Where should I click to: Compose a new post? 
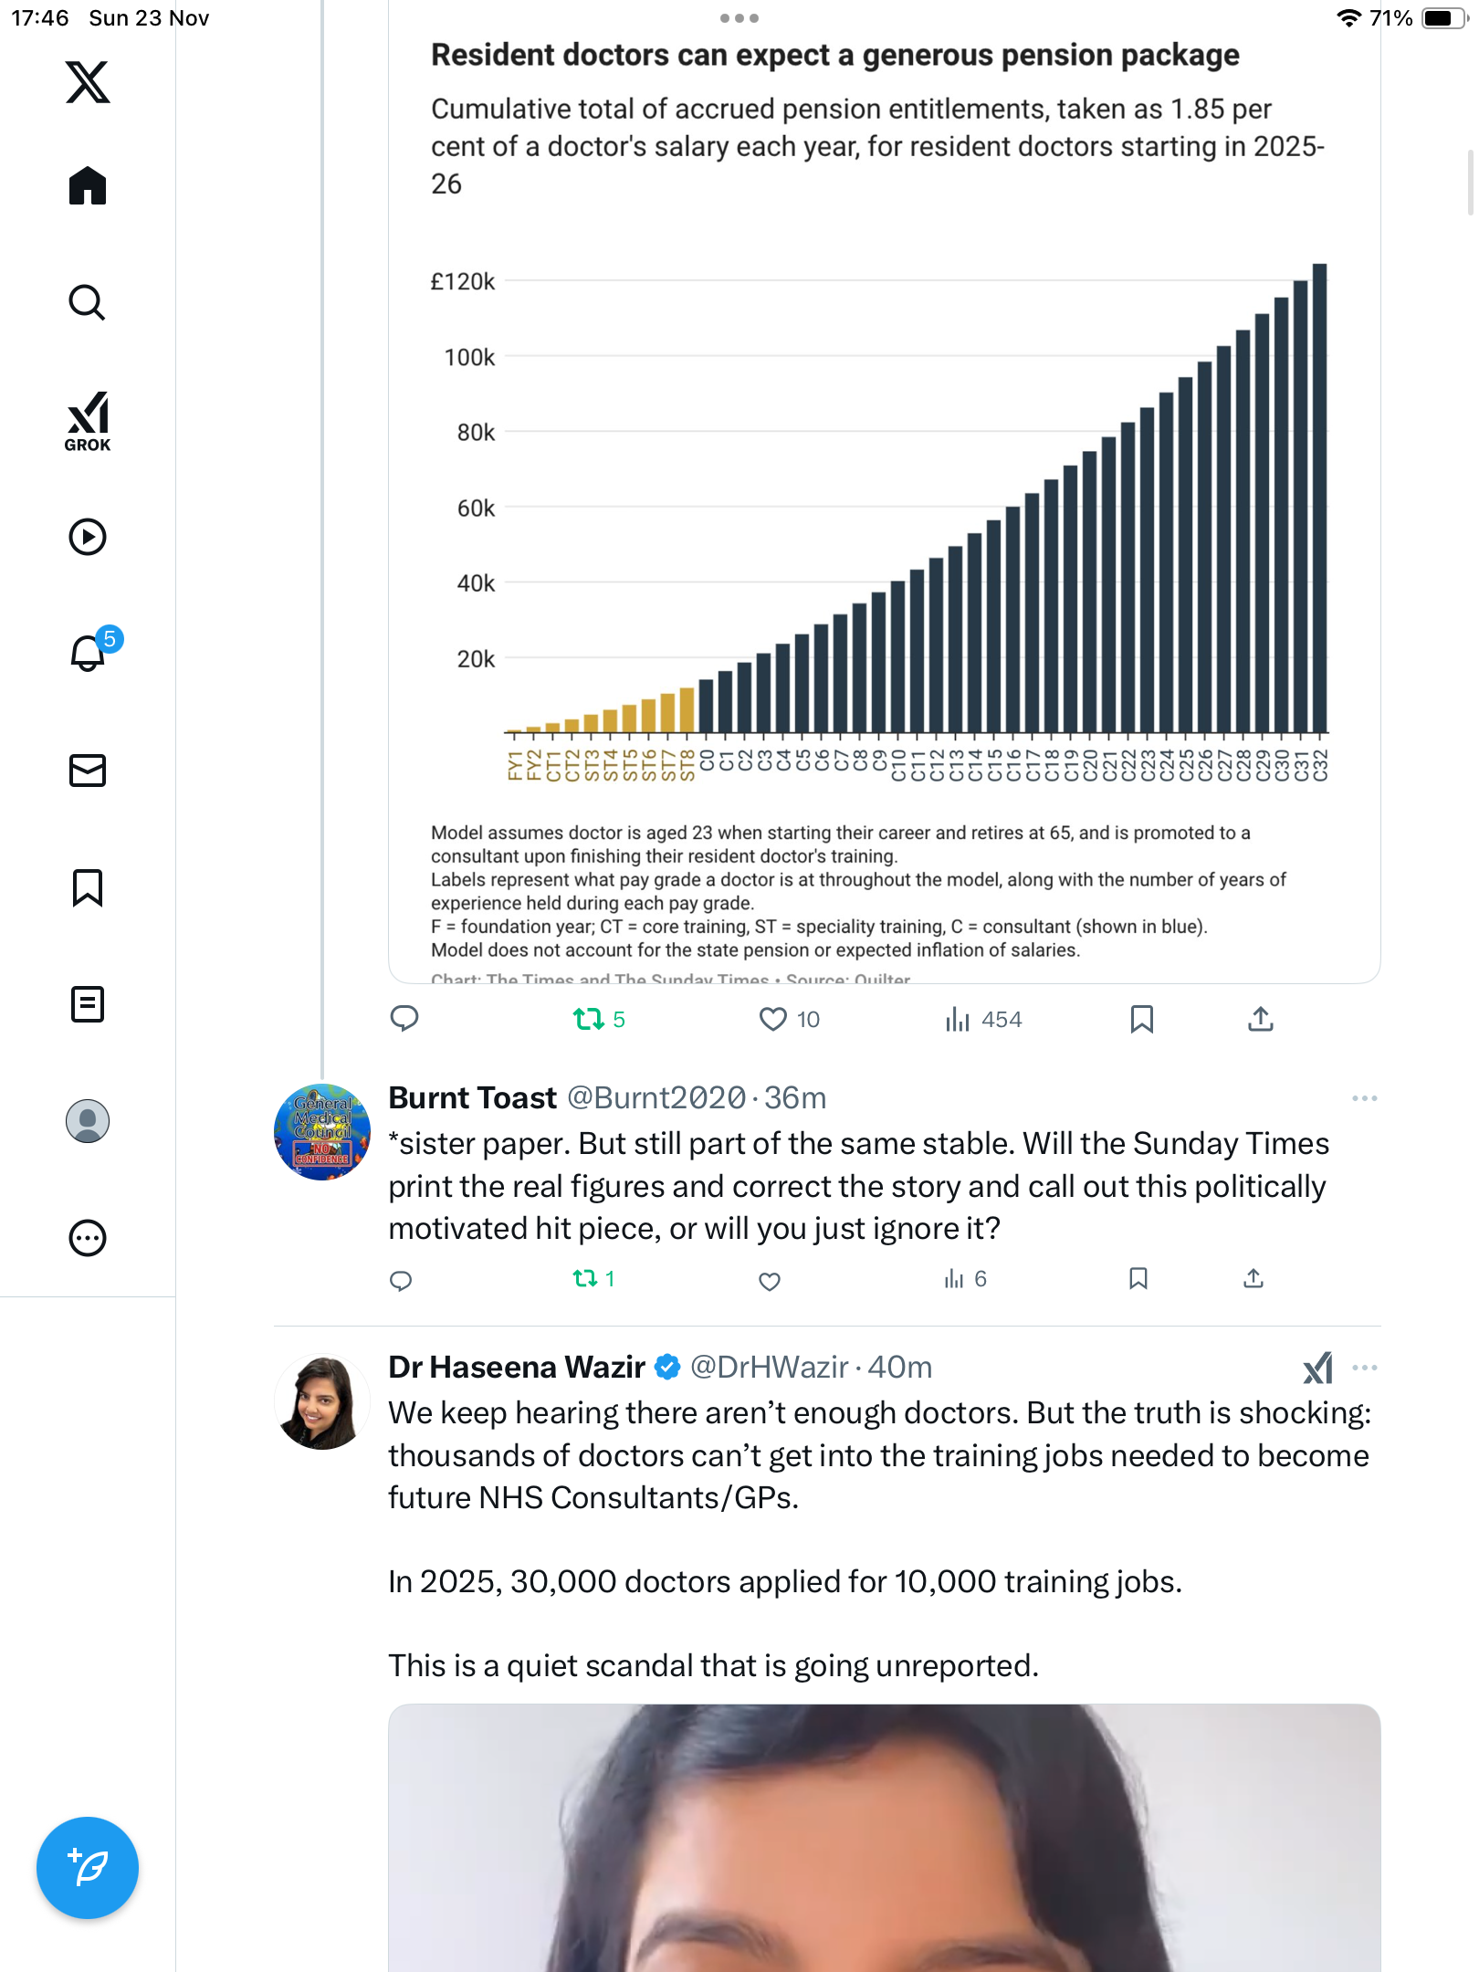tap(88, 1868)
